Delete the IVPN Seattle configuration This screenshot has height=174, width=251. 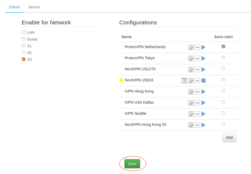coord(197,114)
